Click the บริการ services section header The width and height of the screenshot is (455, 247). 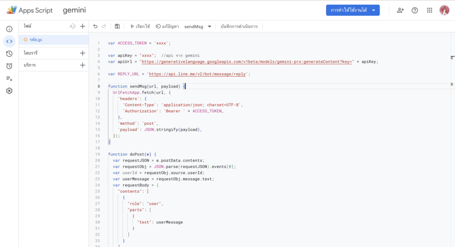coord(30,65)
